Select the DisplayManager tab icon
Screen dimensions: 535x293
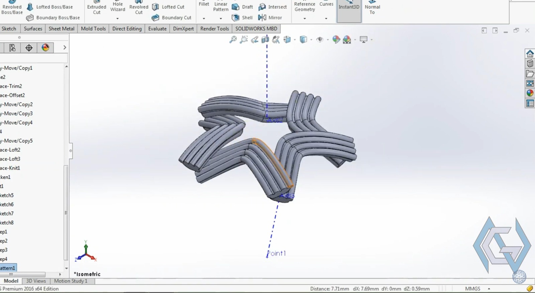coord(45,48)
